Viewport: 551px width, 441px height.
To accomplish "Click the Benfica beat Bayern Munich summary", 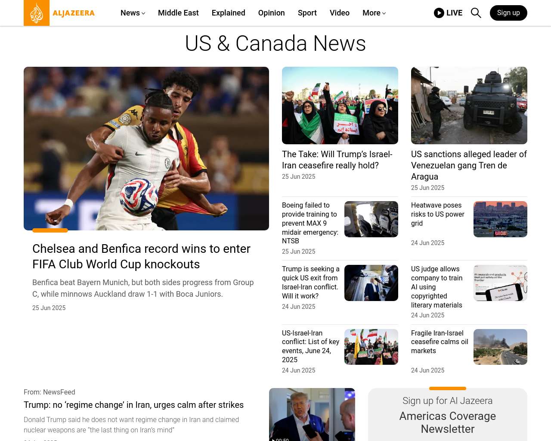I will pyautogui.click(x=143, y=288).
